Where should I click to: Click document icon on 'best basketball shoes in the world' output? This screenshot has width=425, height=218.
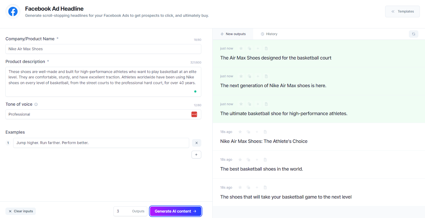pyautogui.click(x=265, y=160)
